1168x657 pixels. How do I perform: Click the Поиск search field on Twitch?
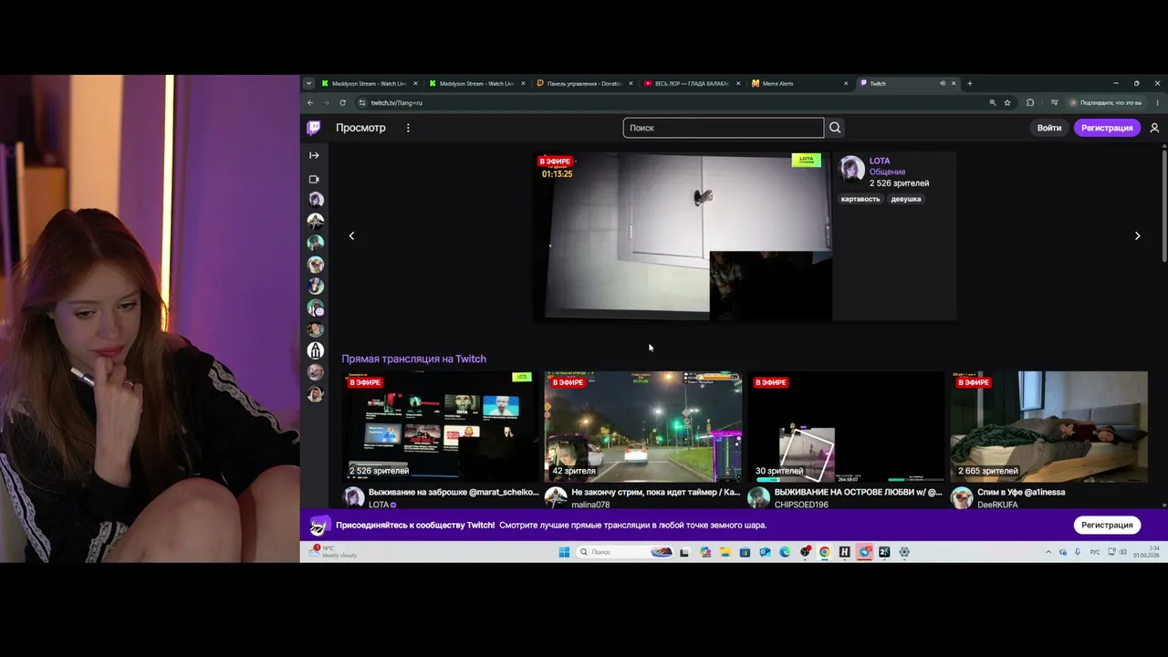coord(724,128)
